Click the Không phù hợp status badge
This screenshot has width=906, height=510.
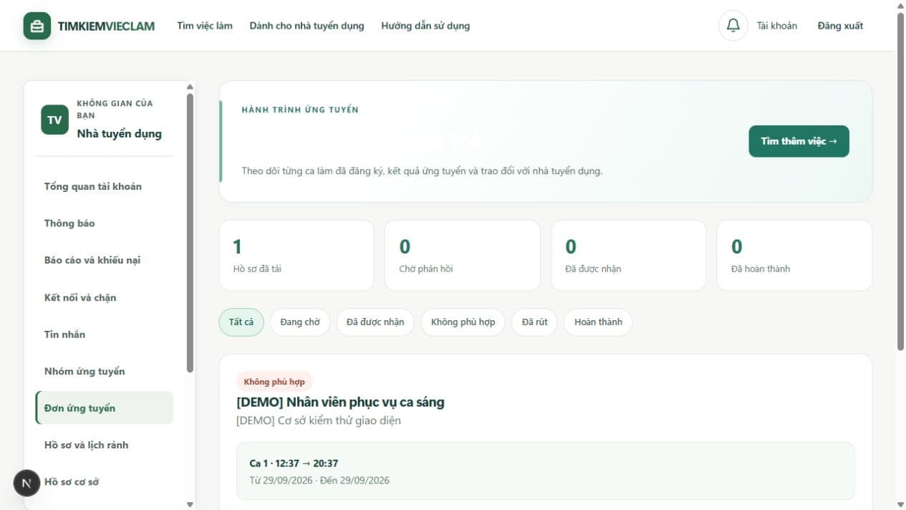point(274,382)
